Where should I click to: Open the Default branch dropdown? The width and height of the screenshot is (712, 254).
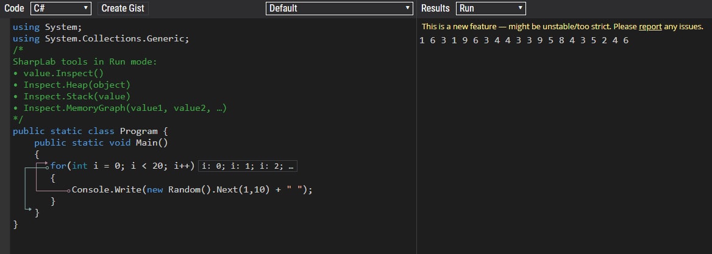pyautogui.click(x=339, y=8)
